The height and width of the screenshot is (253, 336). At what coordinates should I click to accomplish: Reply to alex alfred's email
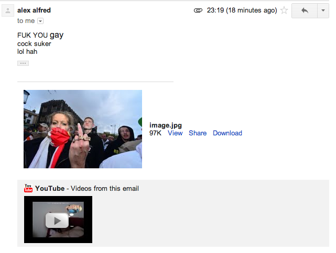pyautogui.click(x=305, y=10)
